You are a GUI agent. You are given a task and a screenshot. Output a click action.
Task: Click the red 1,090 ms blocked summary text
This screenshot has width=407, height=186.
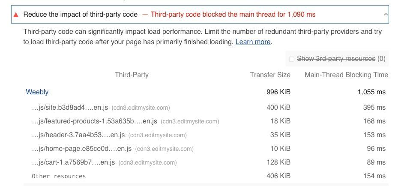pyautogui.click(x=233, y=15)
